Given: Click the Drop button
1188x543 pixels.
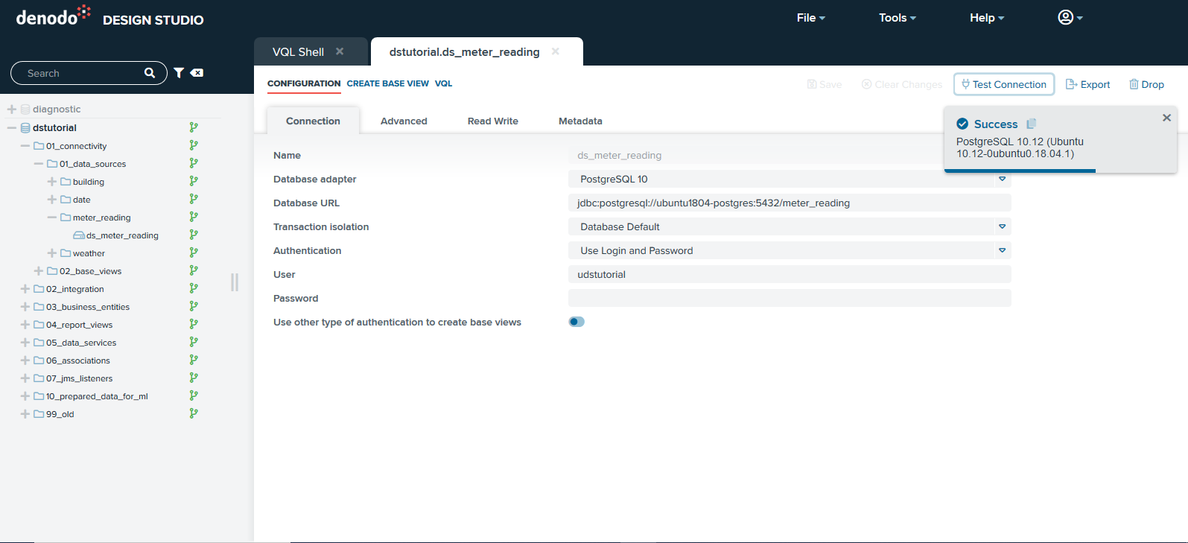Looking at the screenshot, I should tap(1146, 84).
